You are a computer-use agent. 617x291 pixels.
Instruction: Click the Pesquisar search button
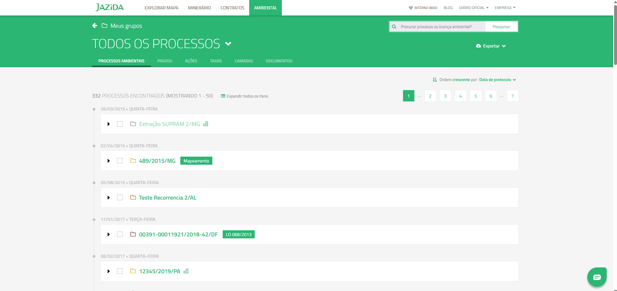(x=501, y=26)
